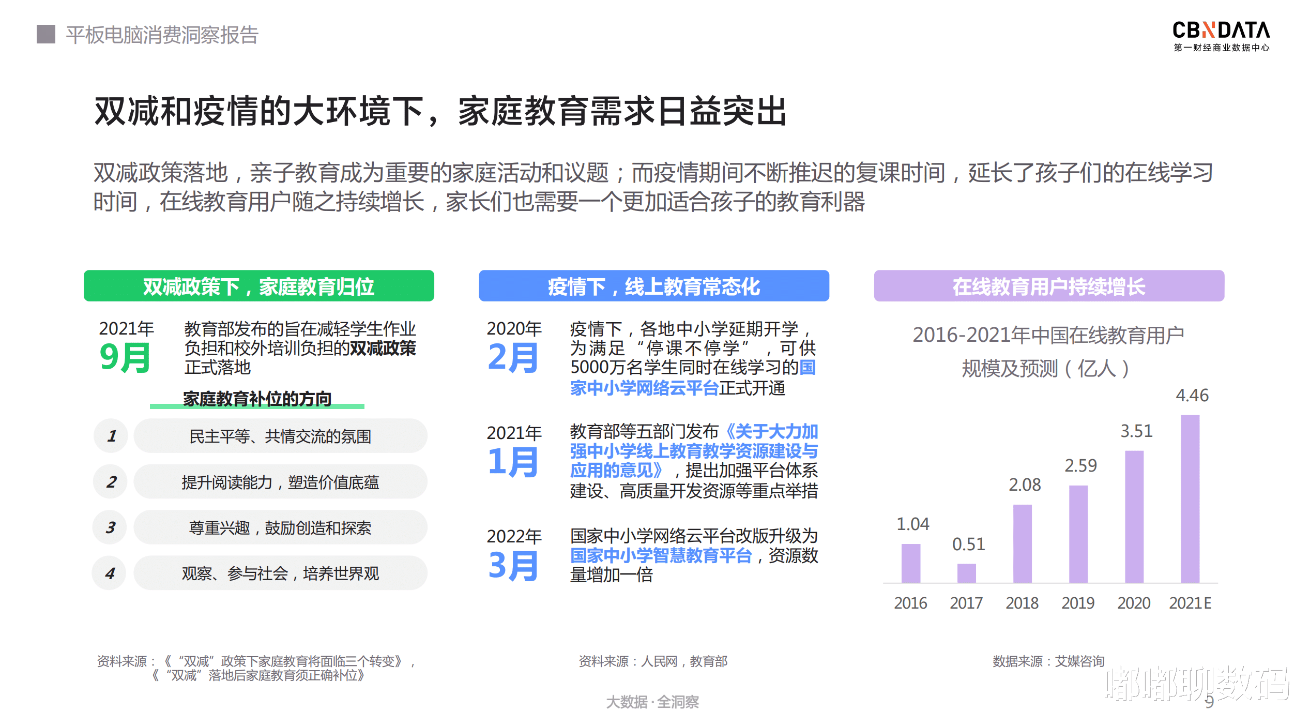Toggle the green banner 双减政策下，家庭教育归位
The image size is (1310, 726).
(260, 285)
